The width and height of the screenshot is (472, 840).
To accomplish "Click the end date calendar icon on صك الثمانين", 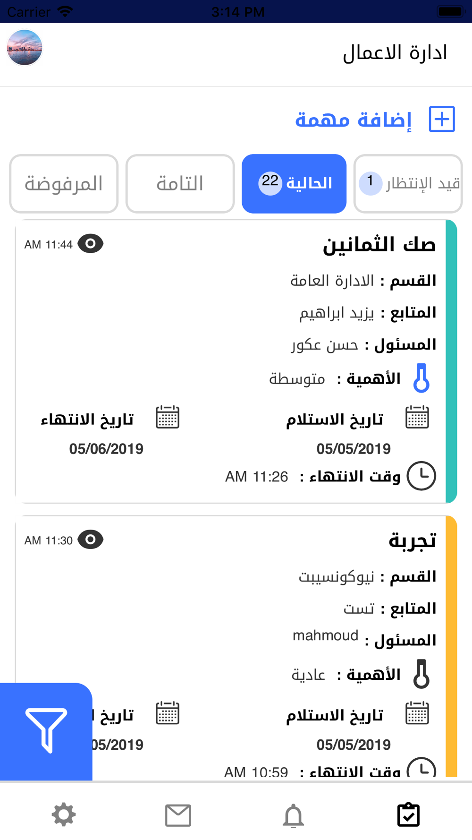I will click(168, 417).
